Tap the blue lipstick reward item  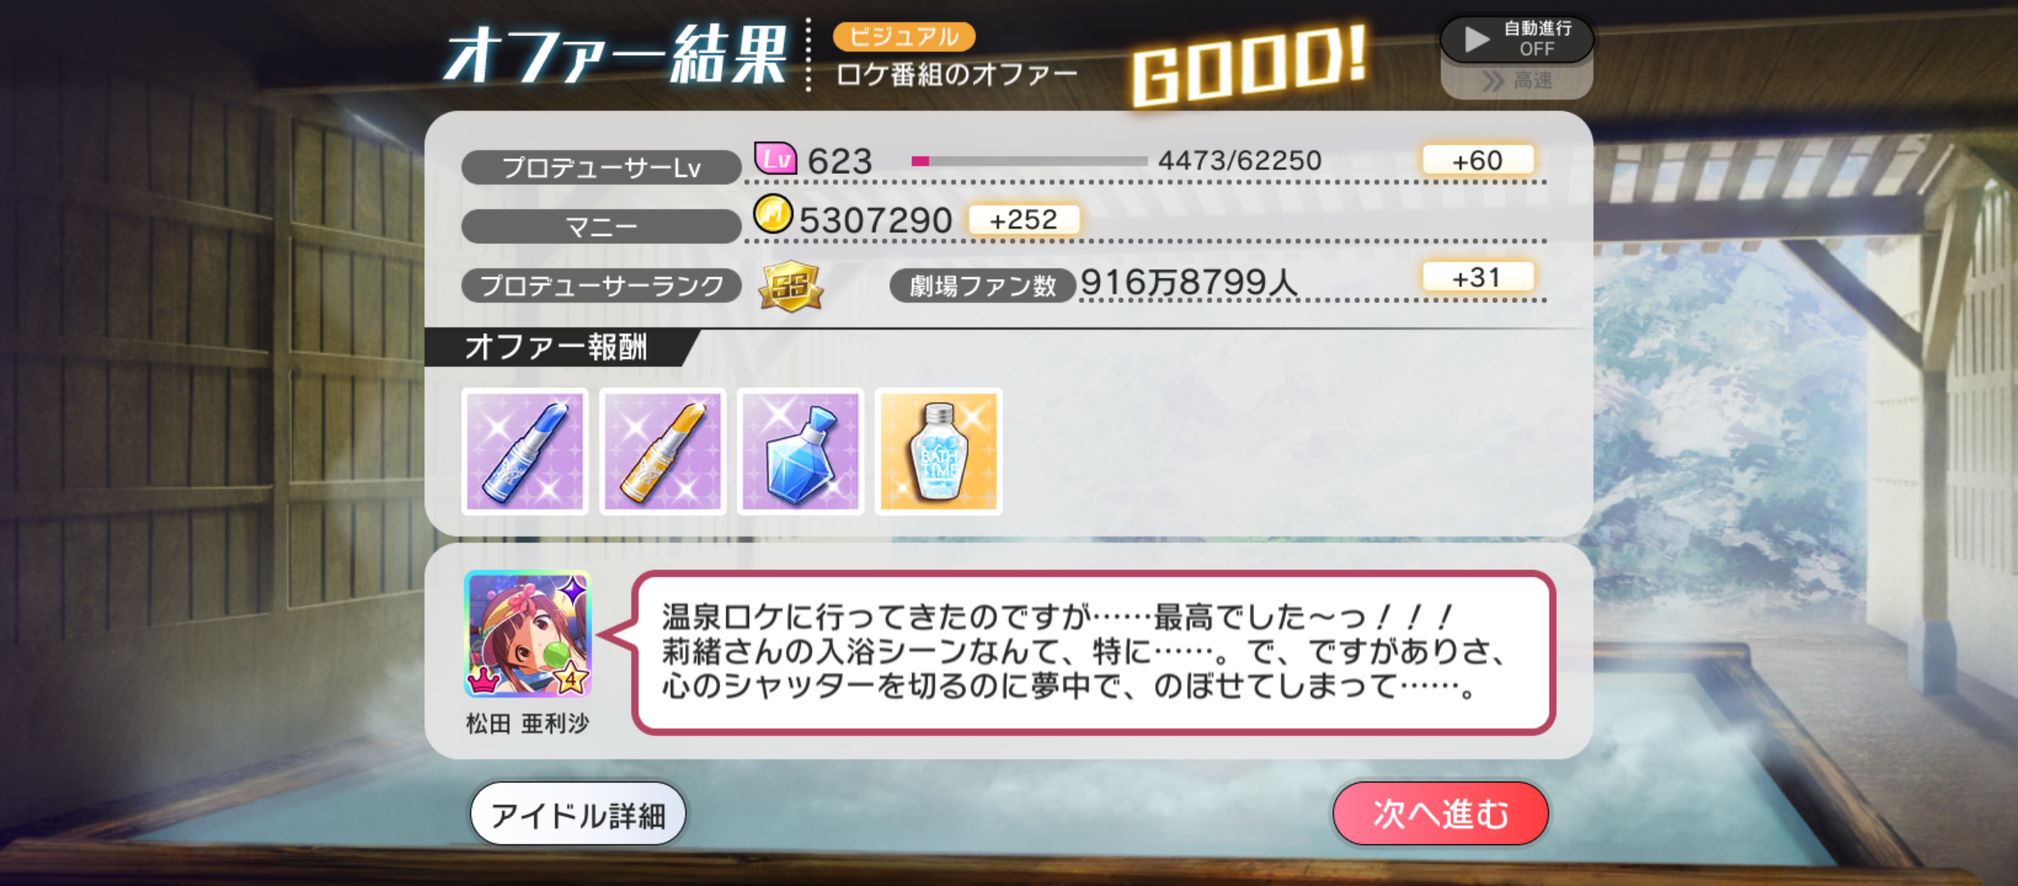(x=525, y=451)
